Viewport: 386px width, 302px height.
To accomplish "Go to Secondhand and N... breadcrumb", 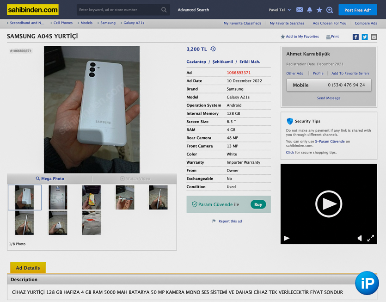I will coord(27,23).
